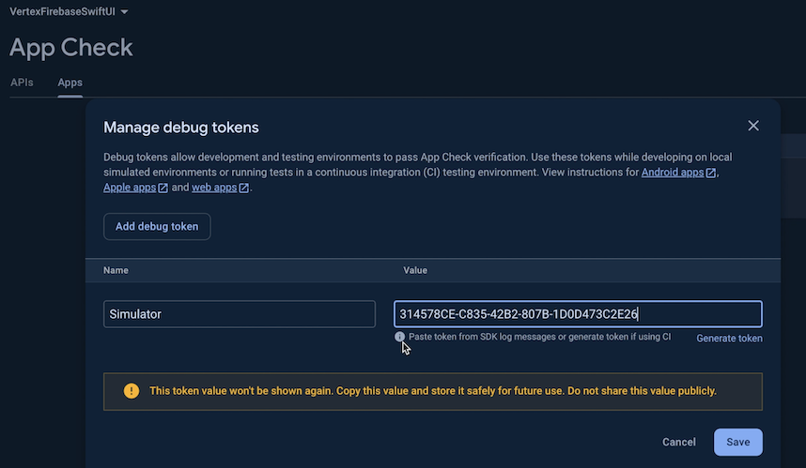Click external-link icon beside Apple apps
Screen dimensions: 806x468
click(163, 189)
